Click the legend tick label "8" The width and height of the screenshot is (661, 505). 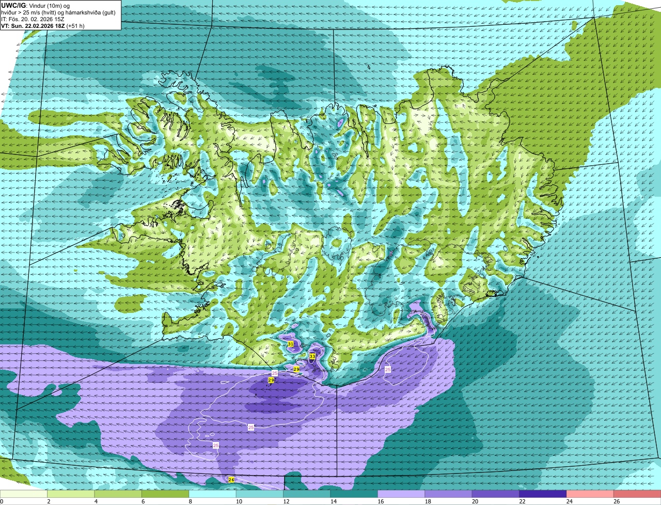click(x=190, y=501)
